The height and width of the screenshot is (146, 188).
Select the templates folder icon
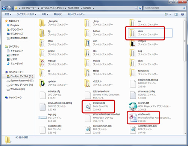[132, 73]
